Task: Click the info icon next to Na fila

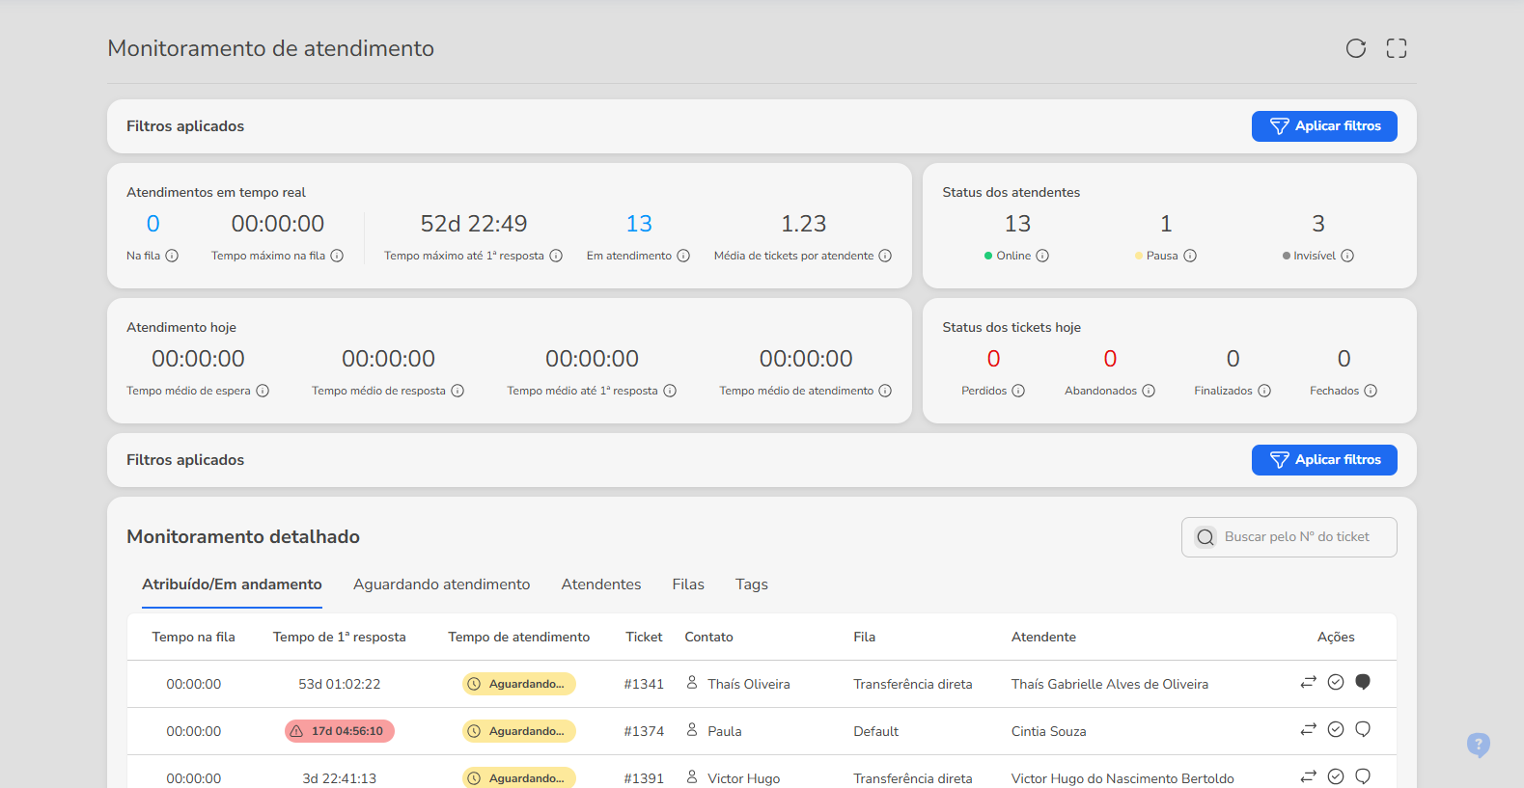Action: [x=172, y=256]
